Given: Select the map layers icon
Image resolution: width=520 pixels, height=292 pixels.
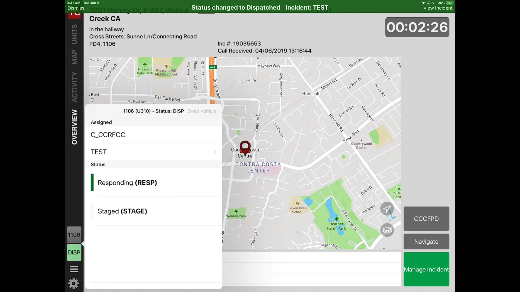Looking at the screenshot, I should (387, 230).
